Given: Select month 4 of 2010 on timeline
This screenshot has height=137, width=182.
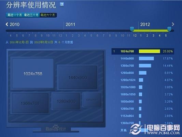Looking at the screenshot, I should click(x=11, y=35).
